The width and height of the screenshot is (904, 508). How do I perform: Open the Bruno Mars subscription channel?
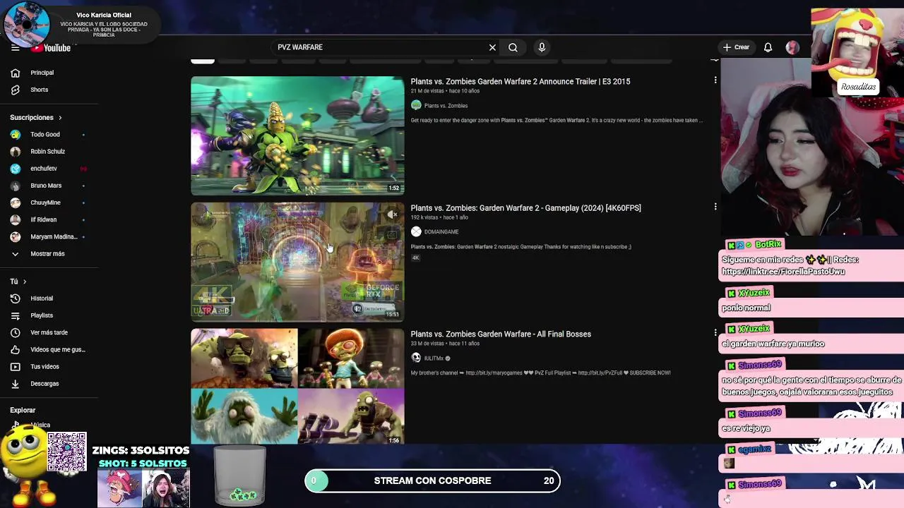click(47, 186)
